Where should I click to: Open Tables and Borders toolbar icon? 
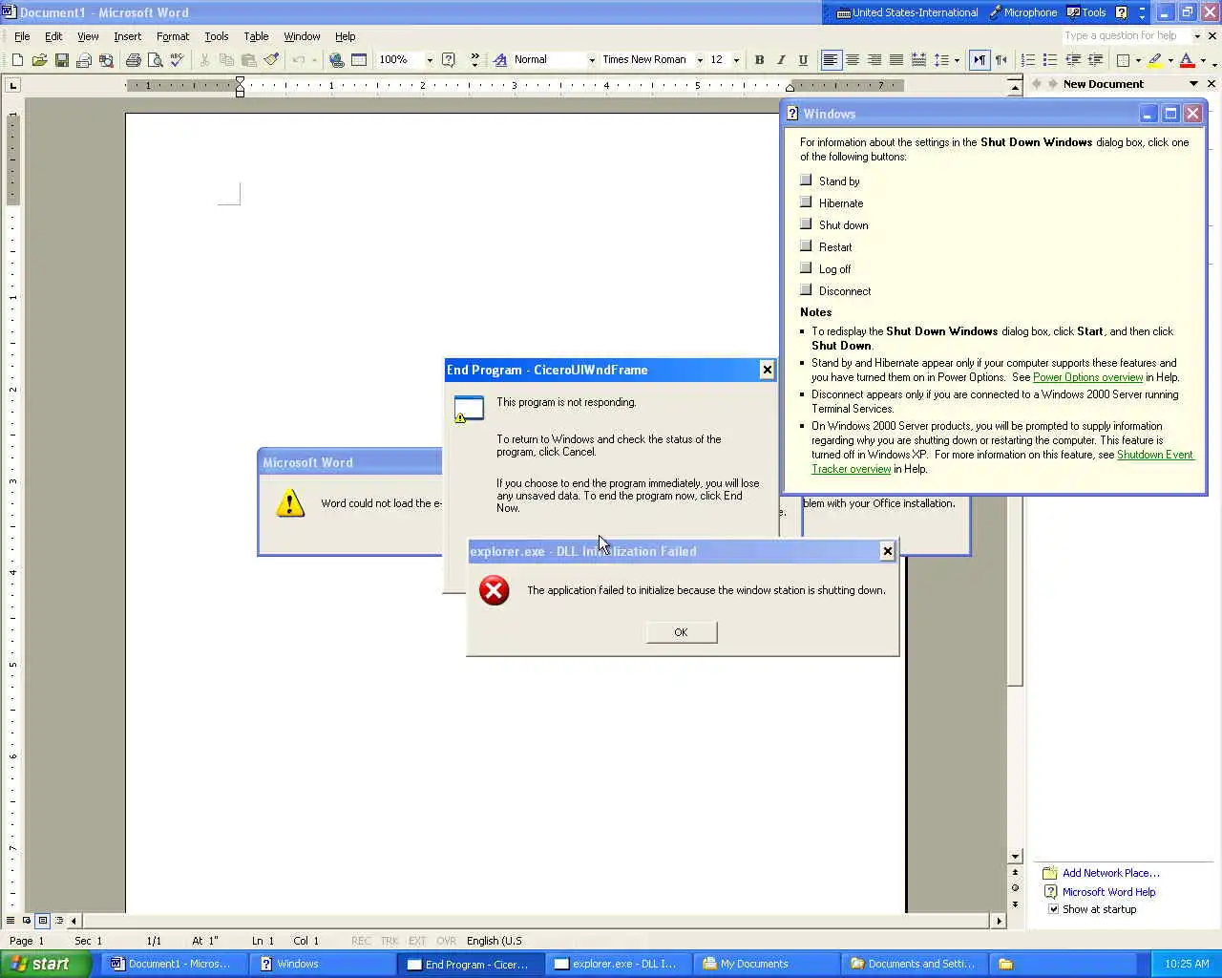(359, 60)
